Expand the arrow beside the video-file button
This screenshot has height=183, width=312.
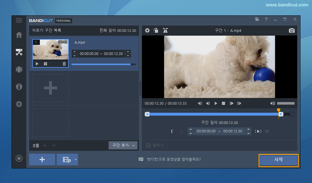pyautogui.click(x=76, y=159)
